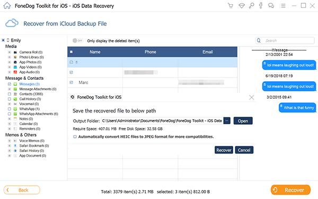Click the Call History phone icon
The height and width of the screenshot is (199, 318).
[x=15, y=99]
